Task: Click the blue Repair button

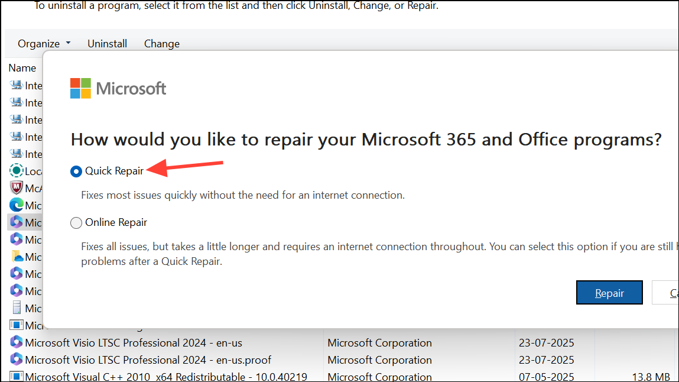Action: coord(609,293)
